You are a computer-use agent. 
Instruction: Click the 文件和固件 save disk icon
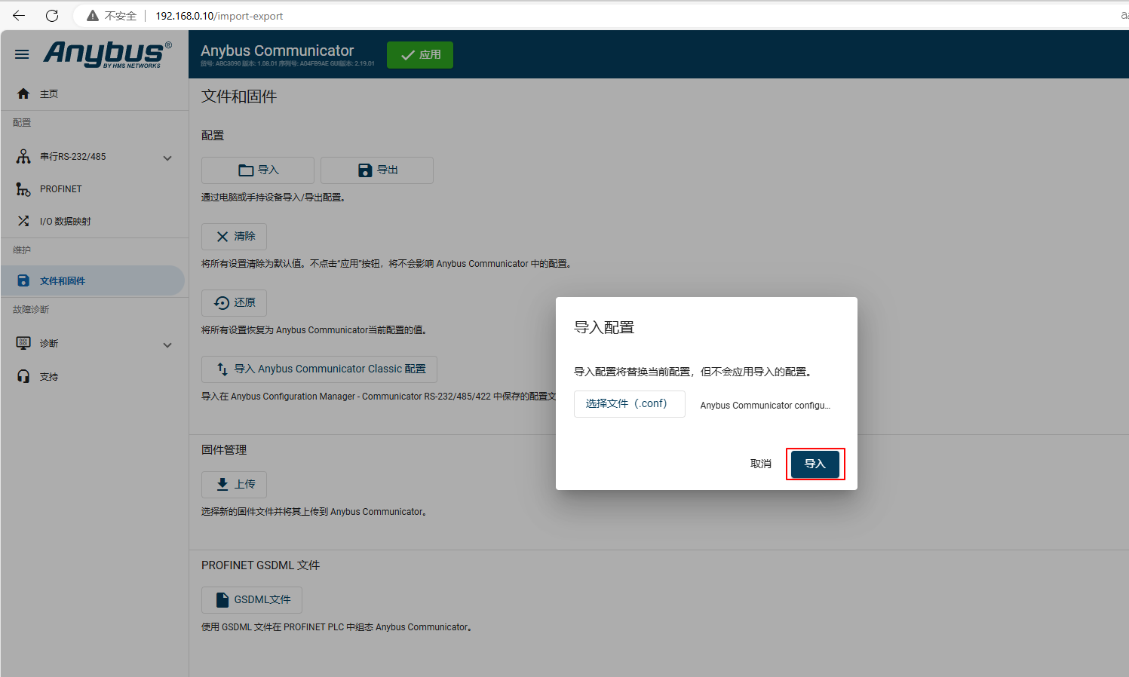(23, 280)
